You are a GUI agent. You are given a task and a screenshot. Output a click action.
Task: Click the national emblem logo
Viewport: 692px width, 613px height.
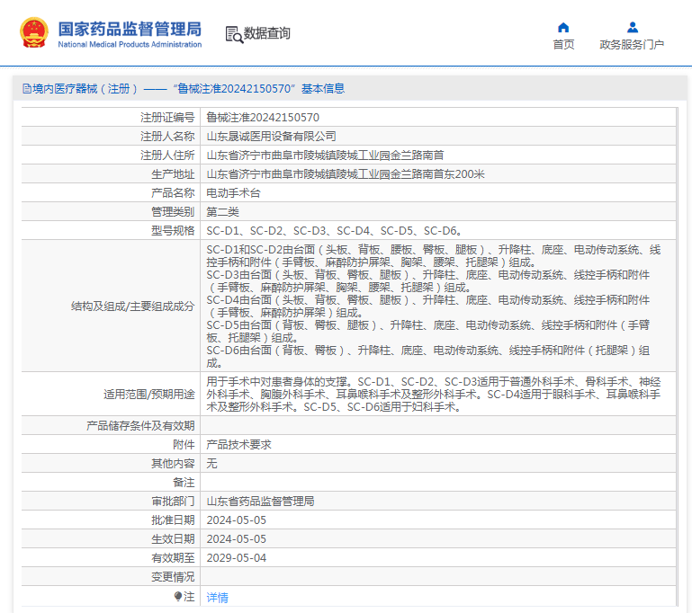click(x=34, y=32)
